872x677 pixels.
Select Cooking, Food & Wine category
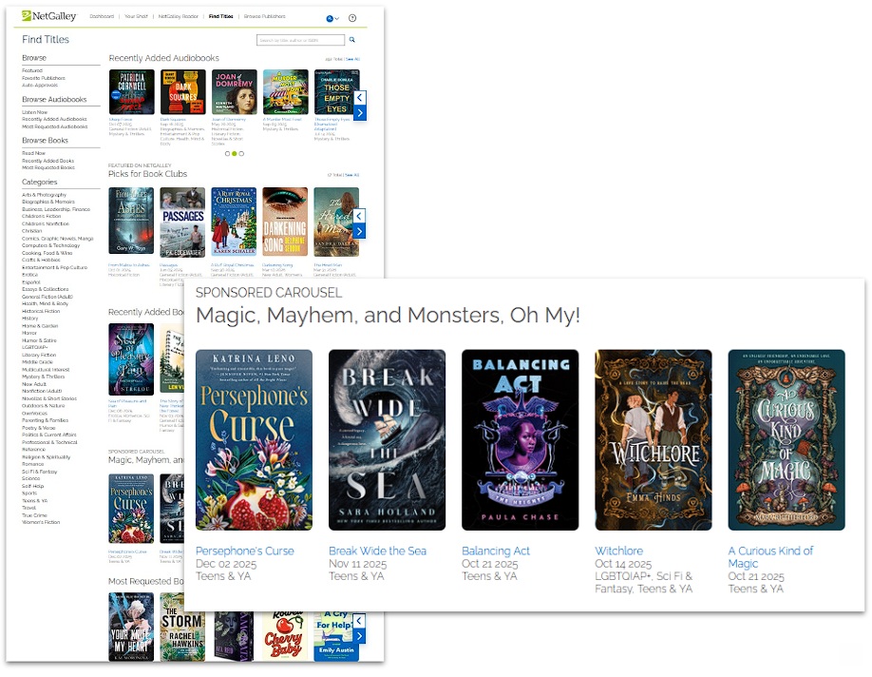47,253
